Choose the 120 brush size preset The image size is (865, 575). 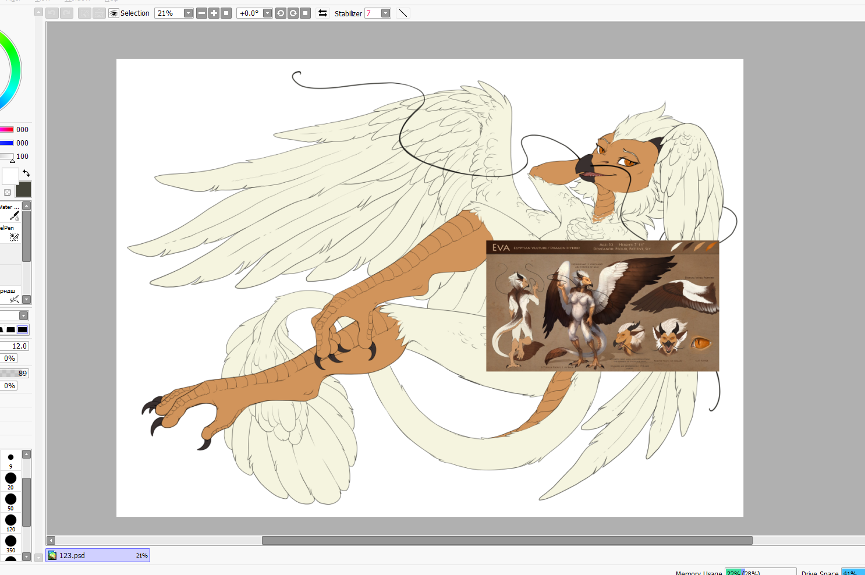(x=10, y=521)
